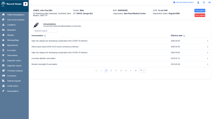Click the Immunisations syringe sidebar icon
Viewport: 212px width, 119px height.
point(3,91)
